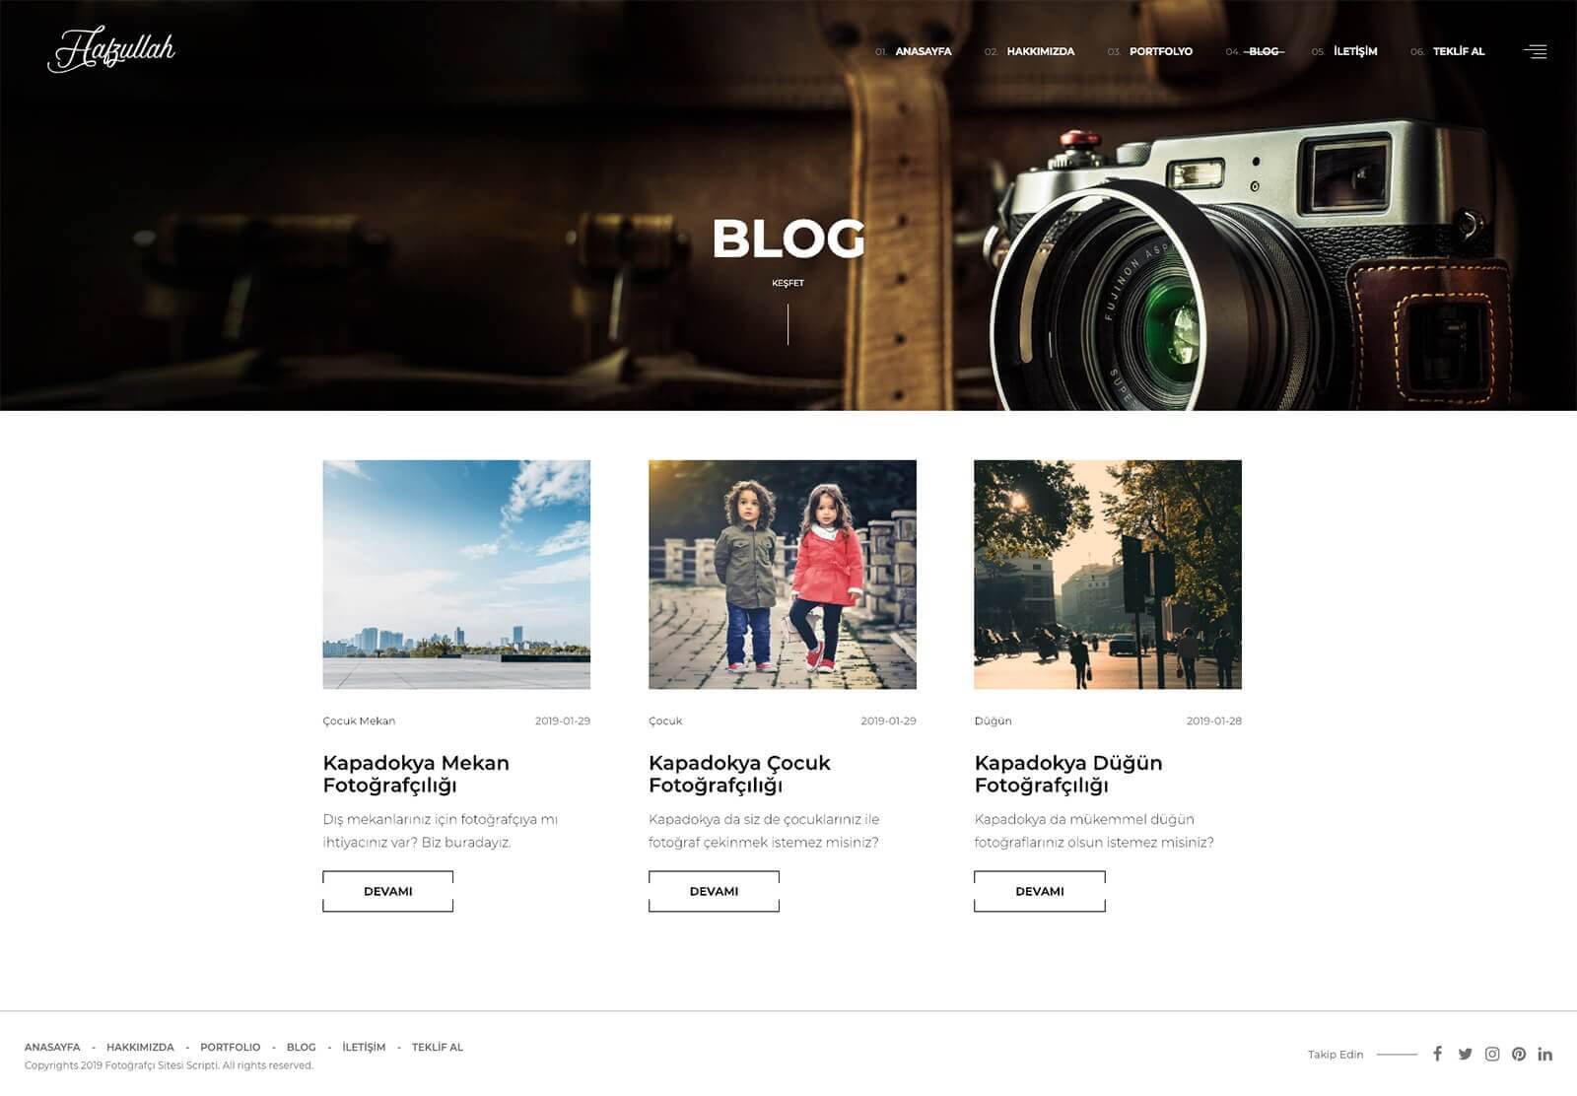Viewport: 1577px width, 1096px height.
Task: Open the city skyline blog thumbnail
Action: [456, 574]
